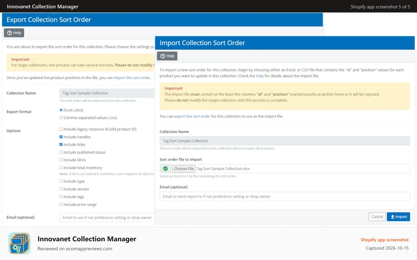Open Help in the Import Collection Sort Order dialog
Viewport: 417px width, 260px height.
167,56
